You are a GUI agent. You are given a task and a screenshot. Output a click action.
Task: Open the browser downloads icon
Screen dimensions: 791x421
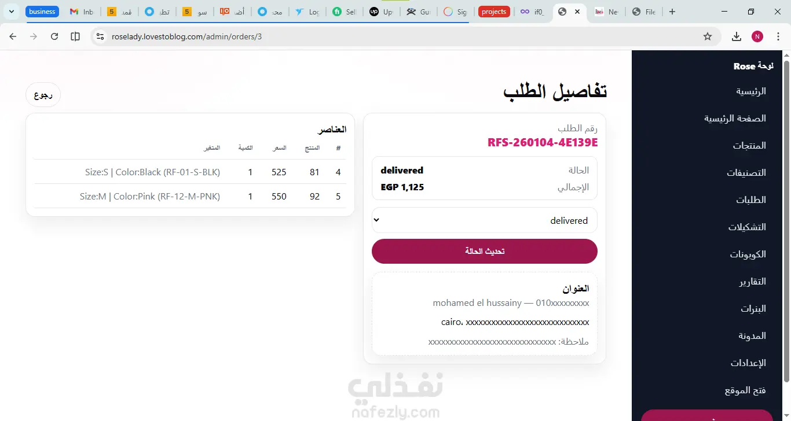(737, 36)
